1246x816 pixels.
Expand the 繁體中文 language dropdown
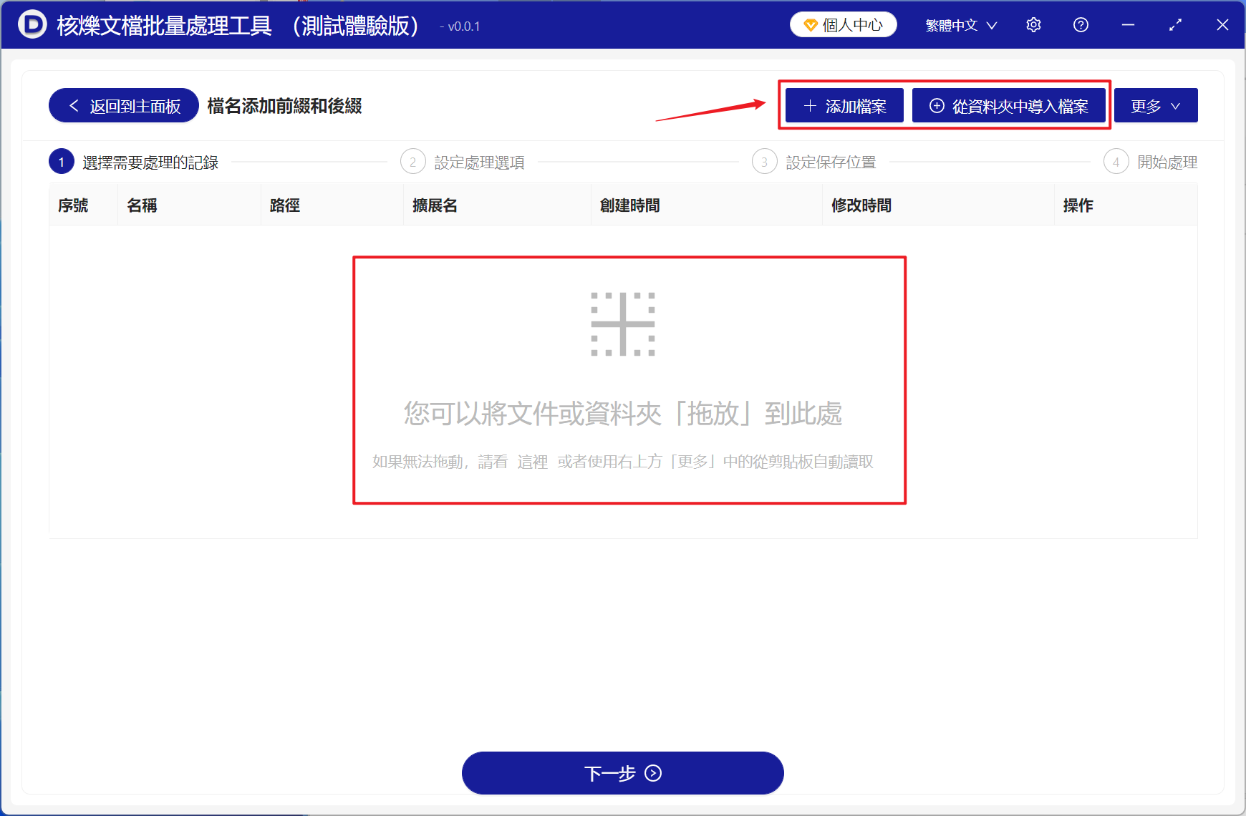[961, 26]
